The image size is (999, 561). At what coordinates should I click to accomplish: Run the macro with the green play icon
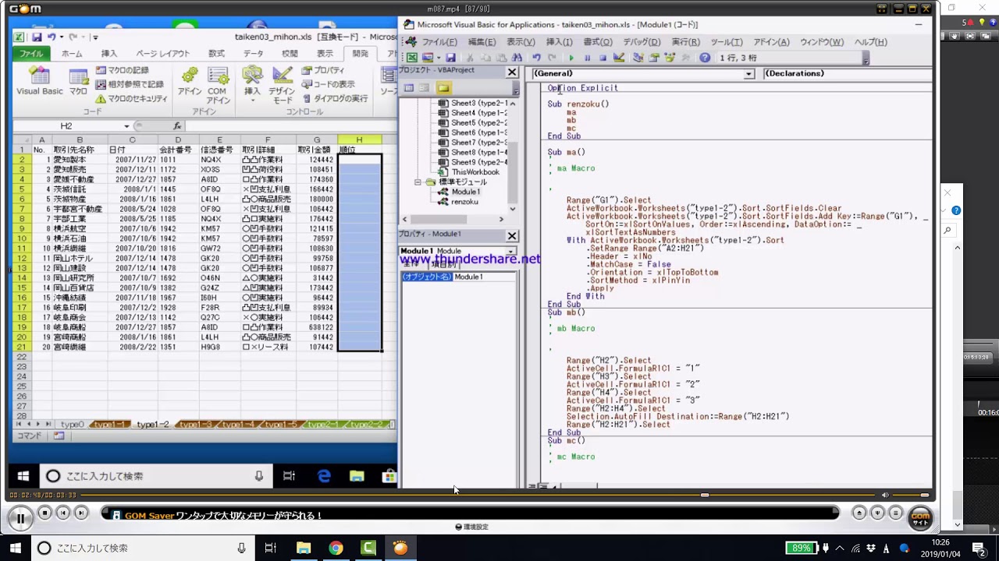coord(571,58)
